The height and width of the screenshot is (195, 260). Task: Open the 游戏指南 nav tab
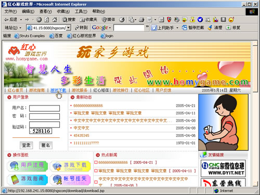[37, 90]
